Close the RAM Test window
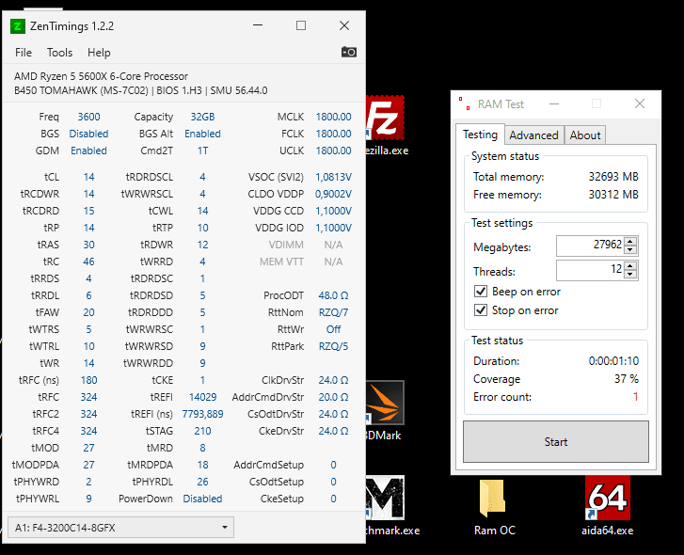The image size is (684, 555). pyautogui.click(x=640, y=103)
